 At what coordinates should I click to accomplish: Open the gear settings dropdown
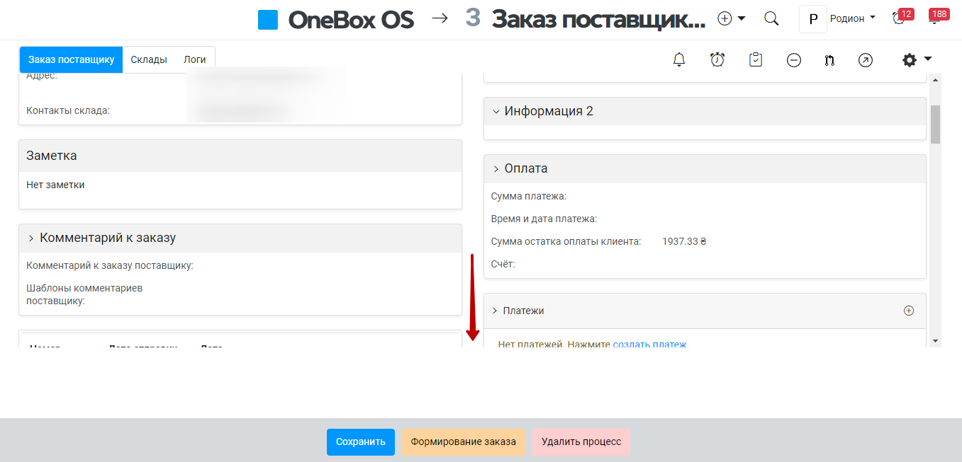916,60
